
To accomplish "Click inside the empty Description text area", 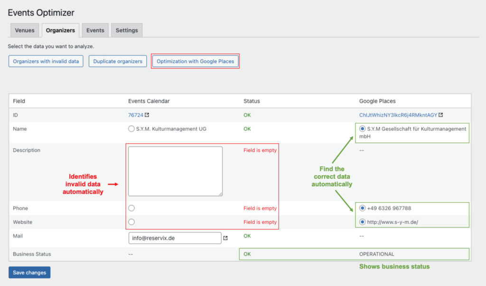I will [x=175, y=171].
